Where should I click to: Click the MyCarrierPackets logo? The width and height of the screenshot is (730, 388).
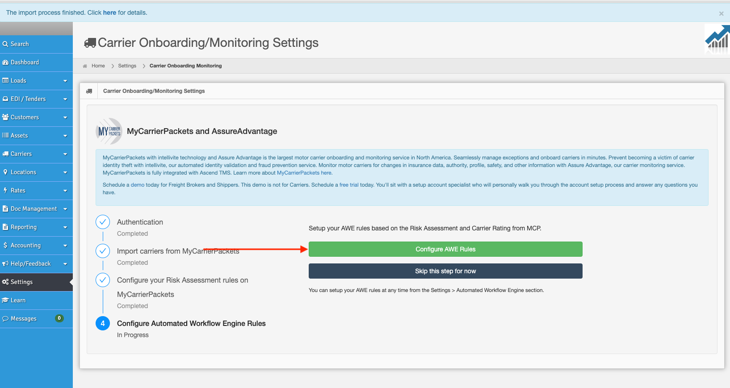click(109, 131)
